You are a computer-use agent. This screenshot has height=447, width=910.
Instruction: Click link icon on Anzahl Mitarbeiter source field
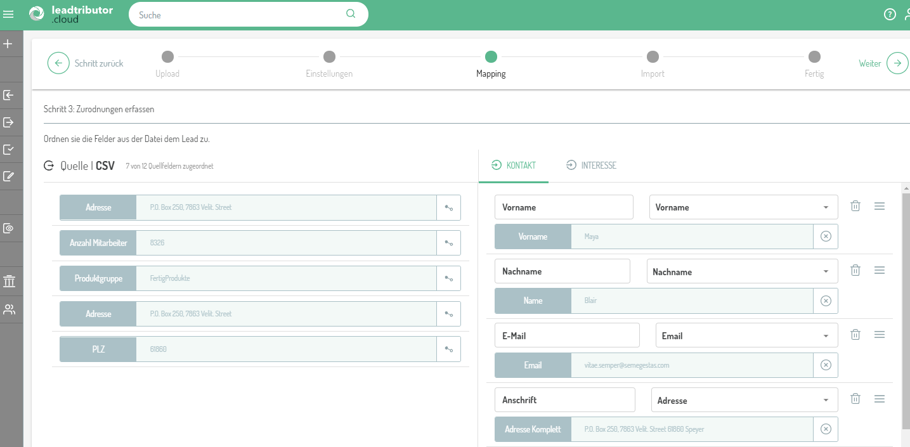[x=448, y=243]
